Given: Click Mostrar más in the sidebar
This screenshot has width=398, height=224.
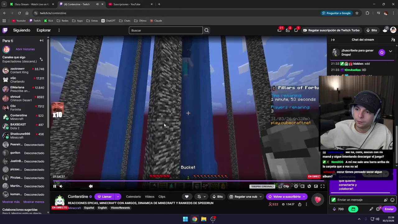Looking at the screenshot, I should coord(11,202).
